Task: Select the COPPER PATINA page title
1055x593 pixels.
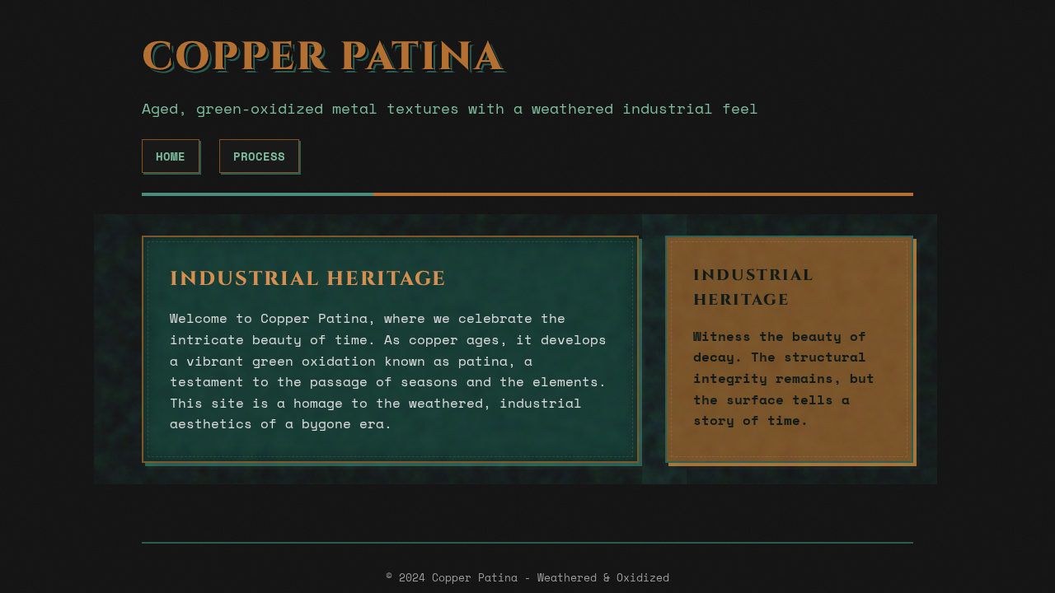Action: click(x=323, y=55)
